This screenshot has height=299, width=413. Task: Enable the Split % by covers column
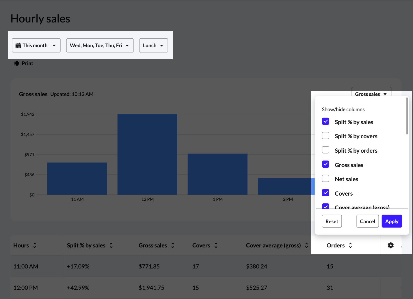[x=325, y=136]
